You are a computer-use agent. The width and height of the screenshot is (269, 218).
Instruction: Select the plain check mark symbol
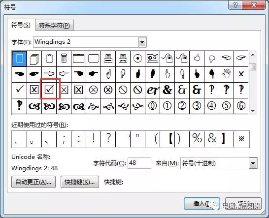coord(20,90)
